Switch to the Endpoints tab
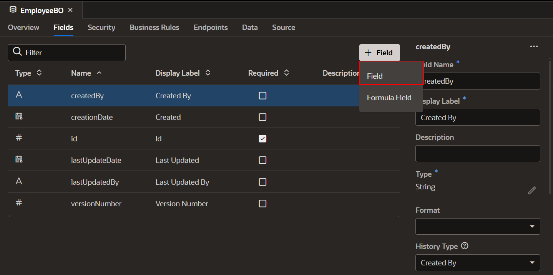Screen dimensions: 553x275 point(211,27)
